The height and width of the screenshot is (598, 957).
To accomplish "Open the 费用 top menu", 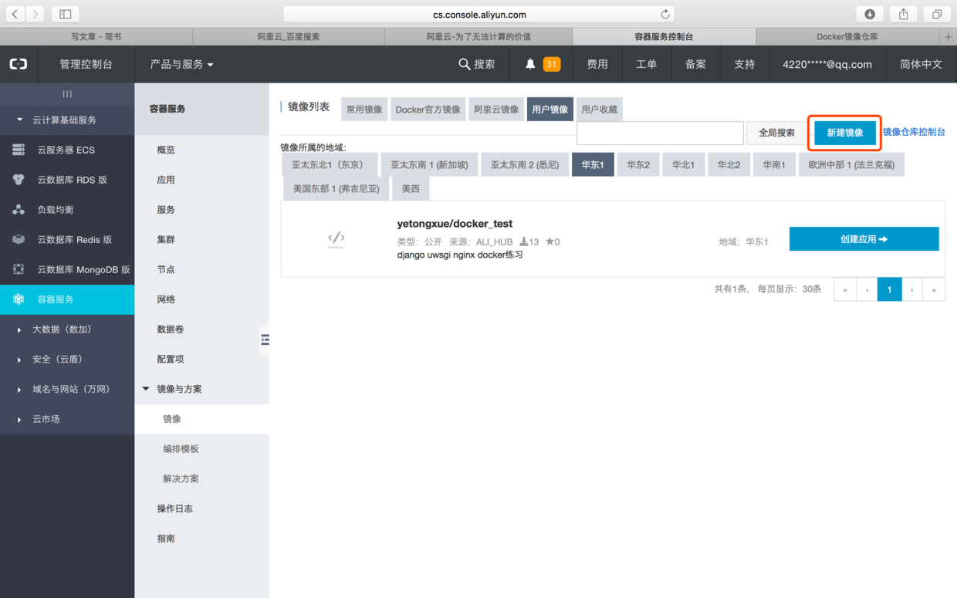I will coord(597,64).
